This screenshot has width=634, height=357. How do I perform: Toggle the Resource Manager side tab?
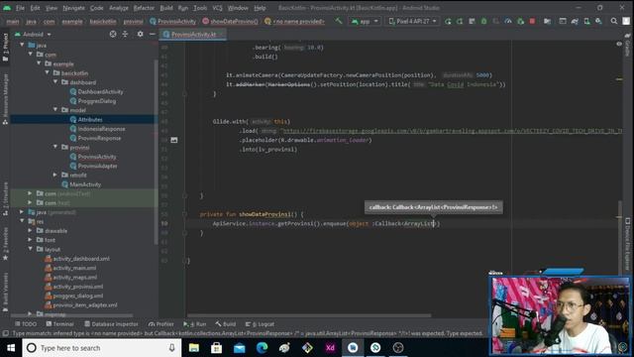(5, 99)
